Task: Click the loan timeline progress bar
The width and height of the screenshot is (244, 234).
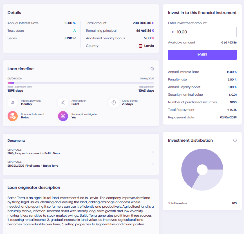Action: pos(80,82)
